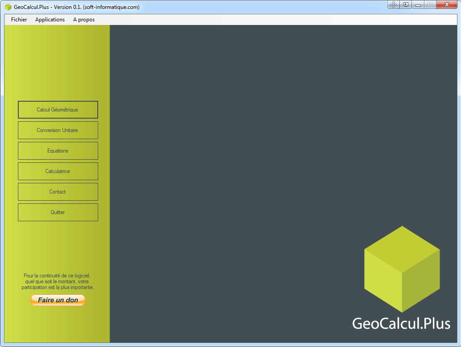Click the arrow-into-box icon in title bar

click(405, 4)
